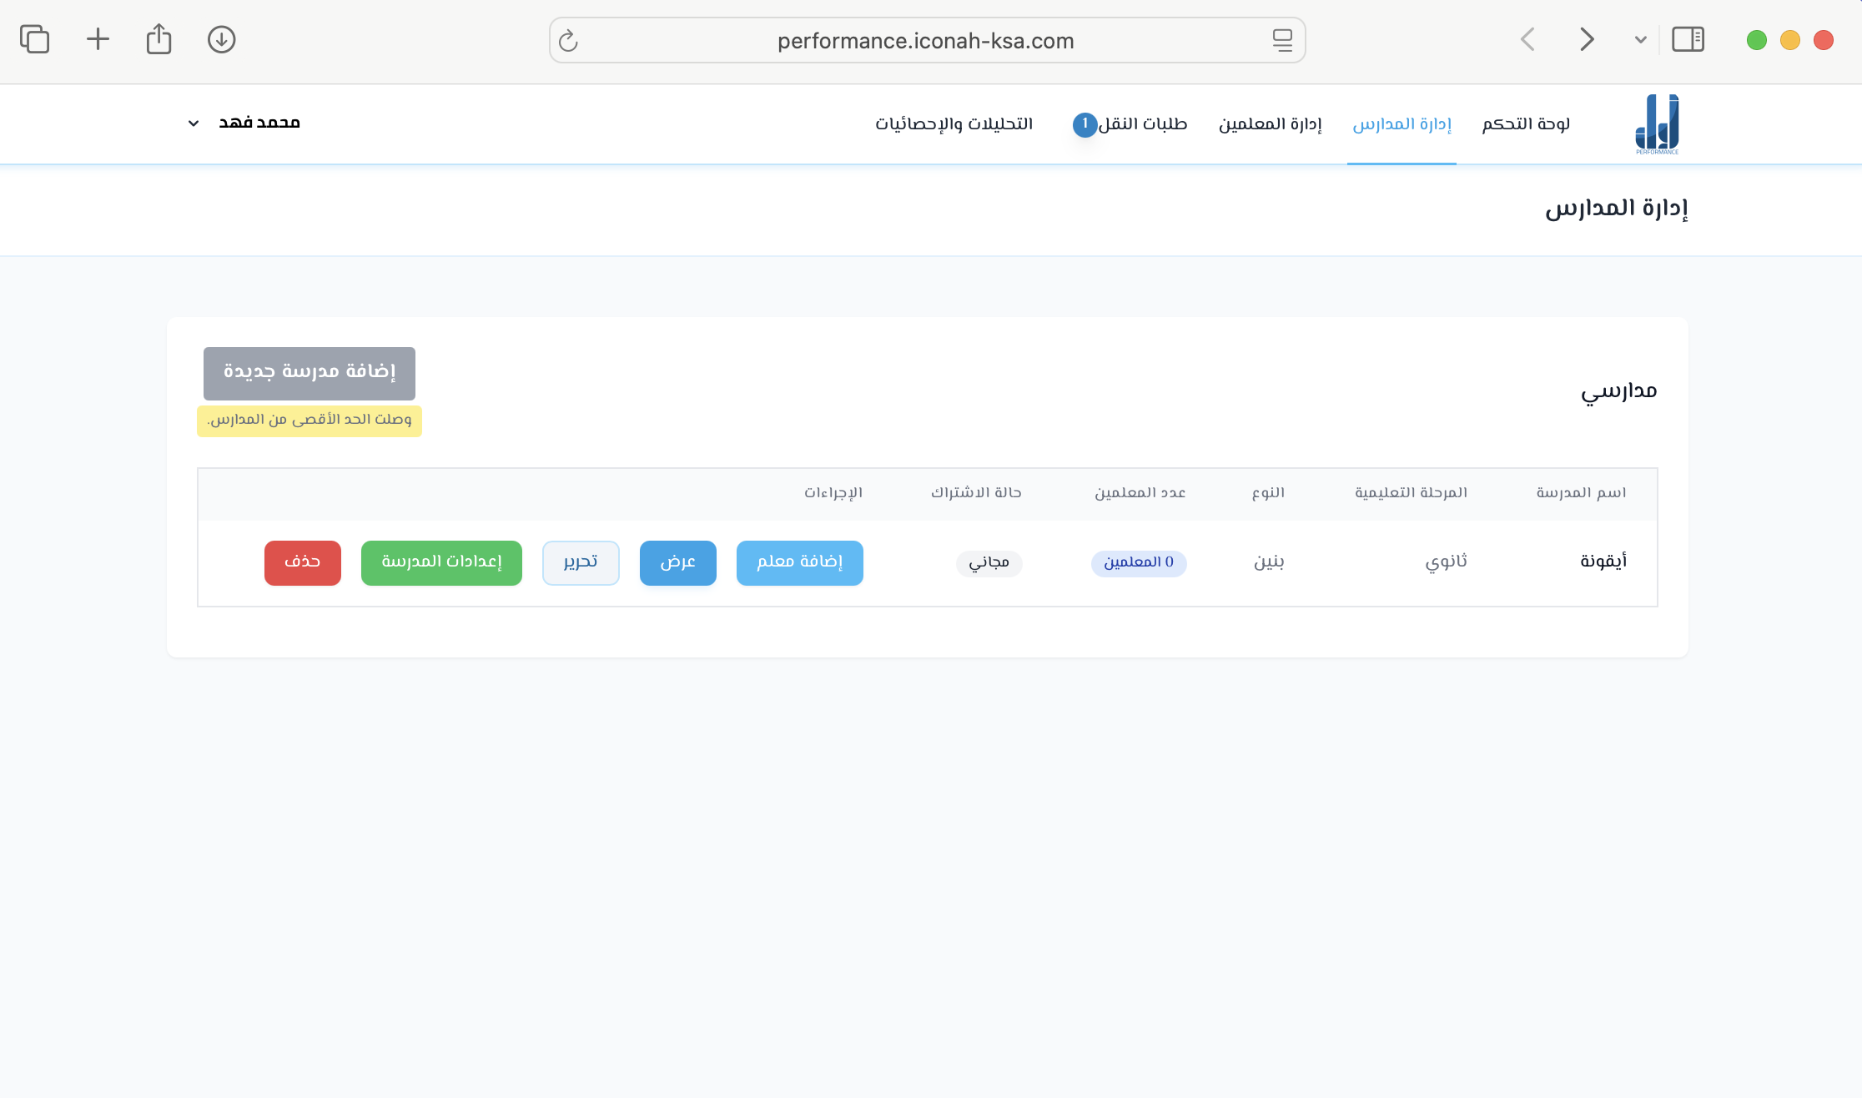Go forward with the forward arrow
This screenshot has width=1862, height=1098.
[1586, 39]
